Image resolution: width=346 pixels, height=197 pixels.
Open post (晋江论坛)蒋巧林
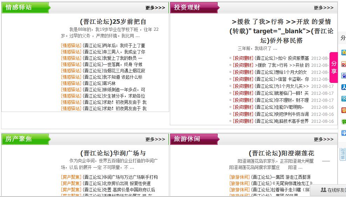tap(99, 83)
